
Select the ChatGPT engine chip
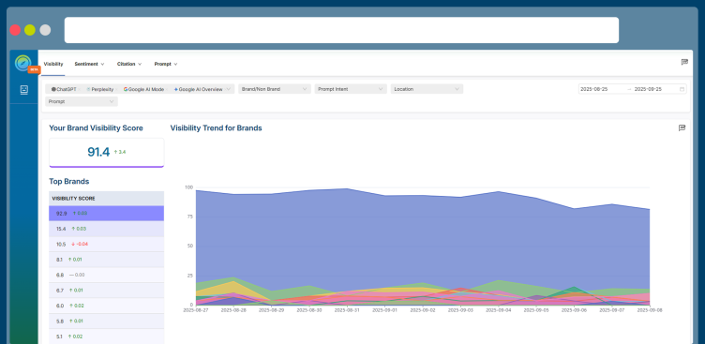(x=65, y=89)
